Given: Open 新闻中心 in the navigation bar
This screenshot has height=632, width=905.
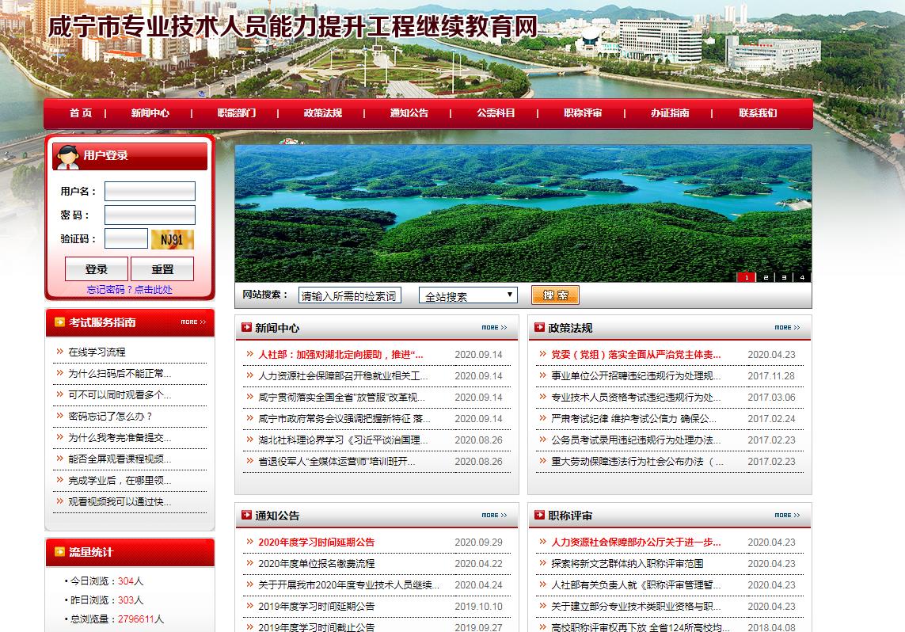Looking at the screenshot, I should click(x=150, y=113).
